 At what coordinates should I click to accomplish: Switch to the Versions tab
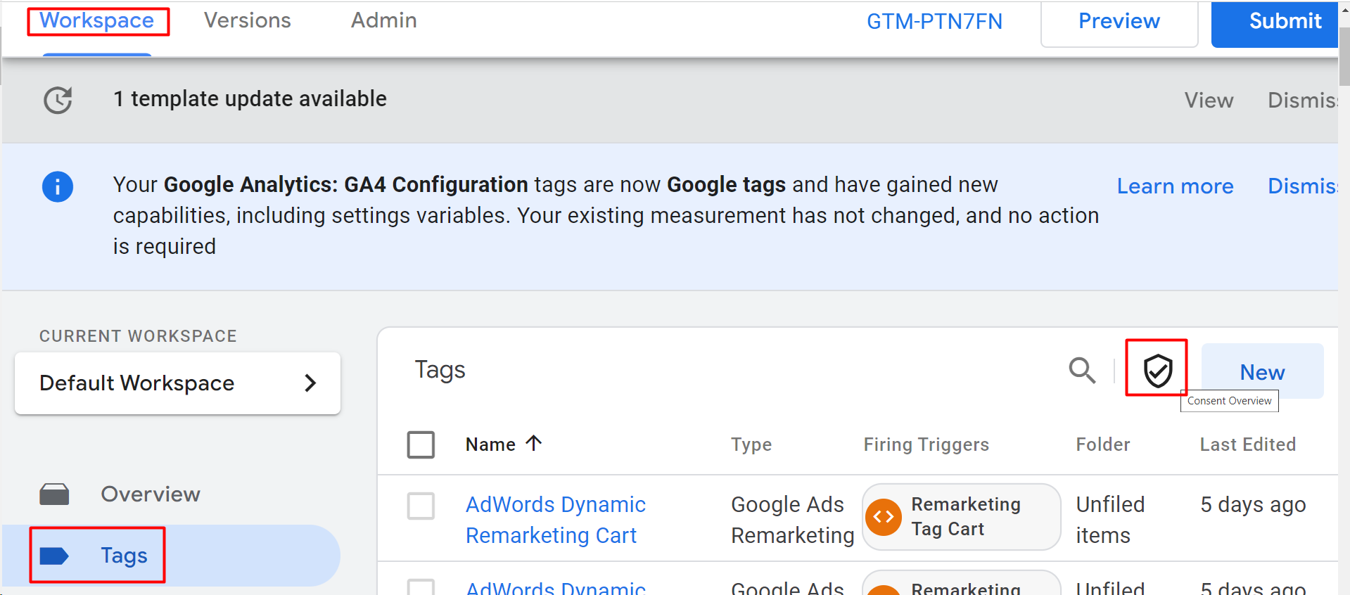pos(247,20)
